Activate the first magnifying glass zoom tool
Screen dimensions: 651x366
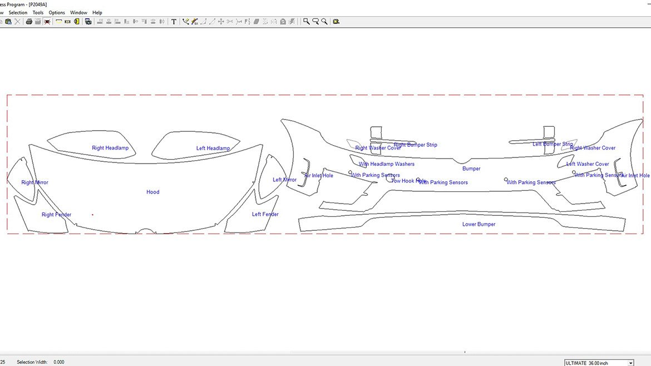tap(306, 22)
